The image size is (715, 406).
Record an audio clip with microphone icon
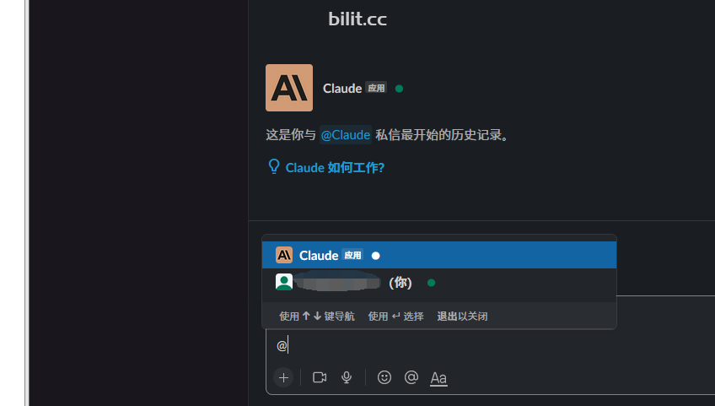pyautogui.click(x=347, y=377)
